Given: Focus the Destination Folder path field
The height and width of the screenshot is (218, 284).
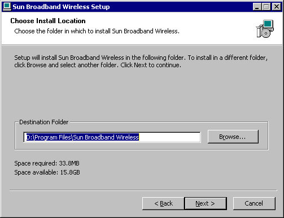Looking at the screenshot, I should pyautogui.click(x=112, y=137).
